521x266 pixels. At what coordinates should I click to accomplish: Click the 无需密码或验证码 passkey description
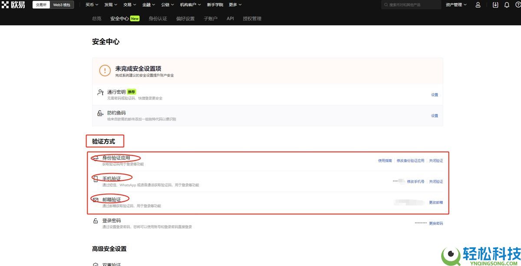click(135, 99)
